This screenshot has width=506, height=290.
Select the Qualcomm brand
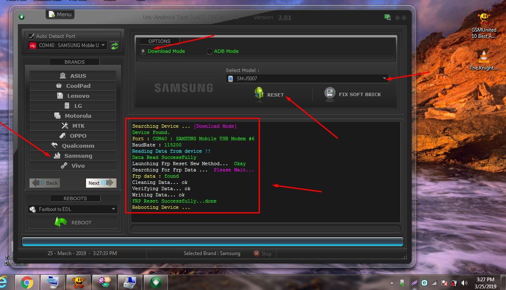tap(73, 146)
